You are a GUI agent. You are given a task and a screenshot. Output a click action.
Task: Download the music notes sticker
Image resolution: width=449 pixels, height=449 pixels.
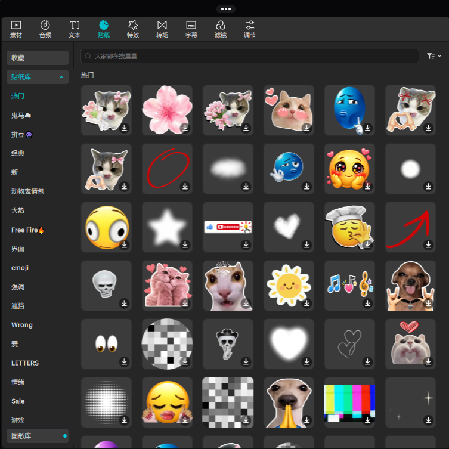pos(368,304)
